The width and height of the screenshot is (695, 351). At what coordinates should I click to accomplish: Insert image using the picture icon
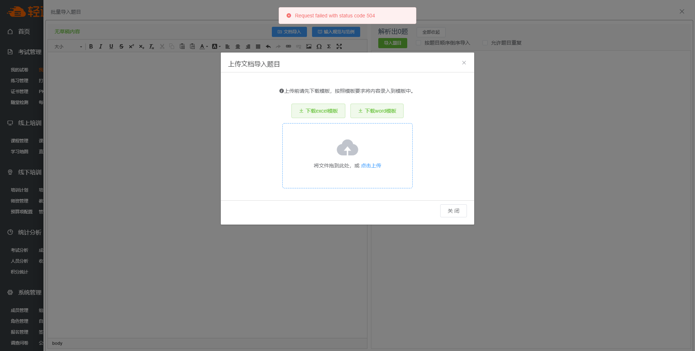(309, 46)
